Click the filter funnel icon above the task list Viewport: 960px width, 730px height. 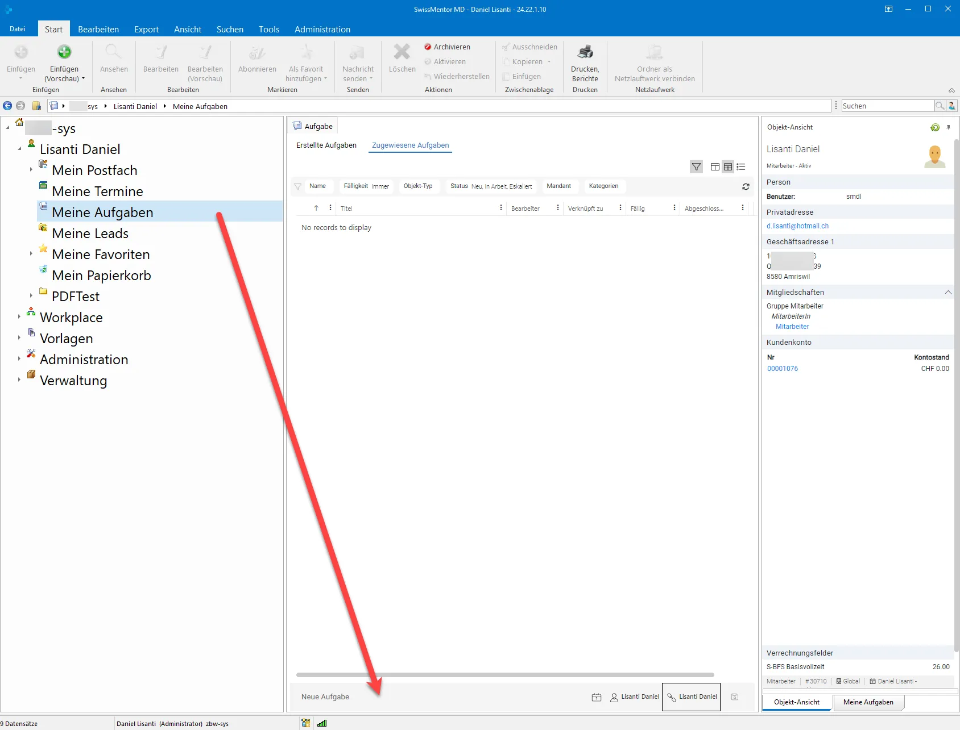[696, 167]
